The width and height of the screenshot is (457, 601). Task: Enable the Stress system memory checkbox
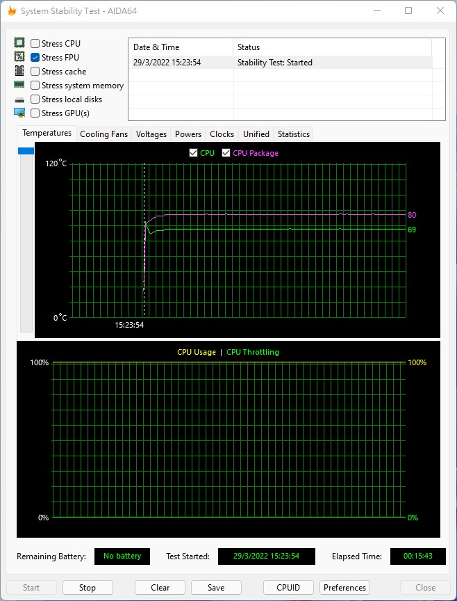(x=35, y=85)
